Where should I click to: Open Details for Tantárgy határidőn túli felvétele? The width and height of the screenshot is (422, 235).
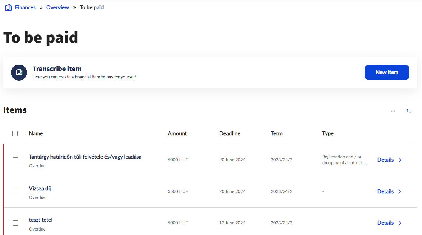tap(385, 160)
